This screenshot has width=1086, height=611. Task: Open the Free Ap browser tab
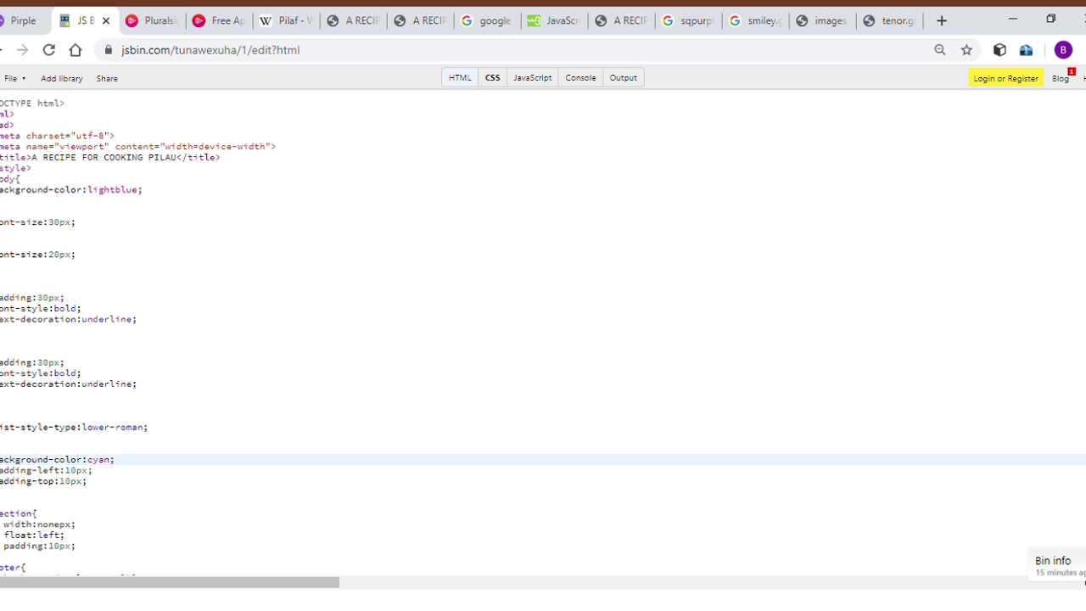tap(219, 20)
